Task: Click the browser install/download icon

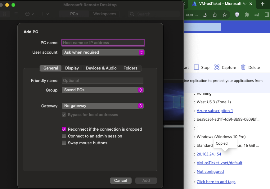Action: pyautogui.click(x=205, y=15)
